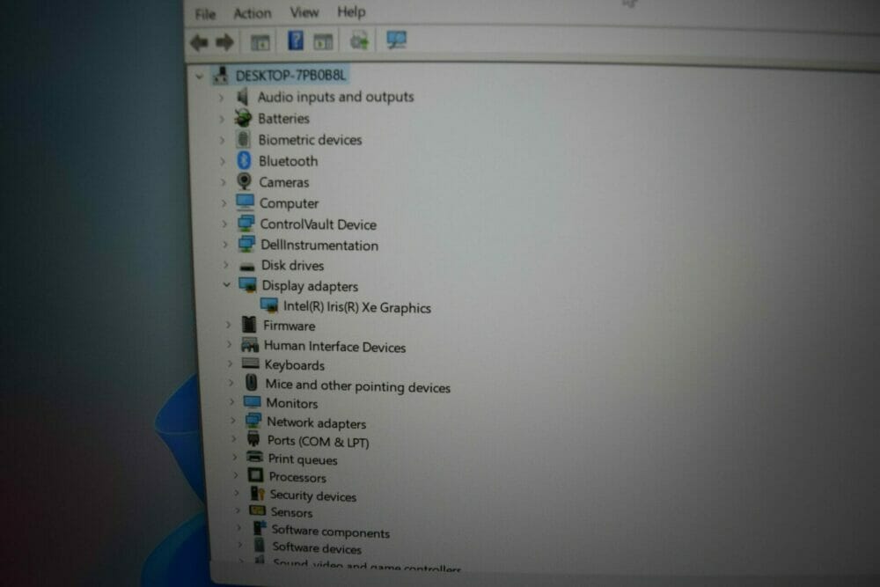Select the Print queues label
Viewport: 880px width, 587px height.
pyautogui.click(x=303, y=459)
